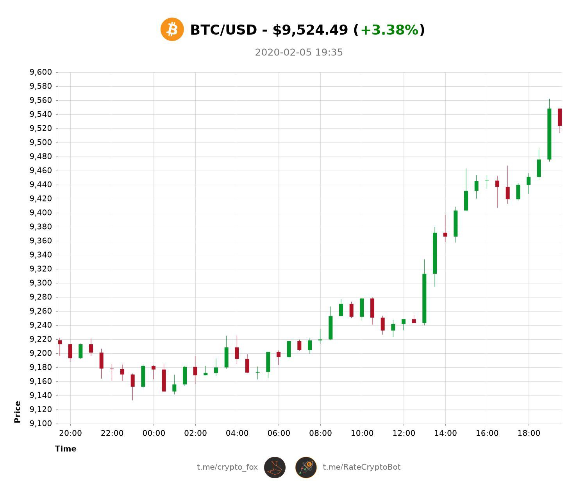The image size is (586, 488).
Task: Click the RateCryptoBot round logo icon
Action: click(x=306, y=467)
